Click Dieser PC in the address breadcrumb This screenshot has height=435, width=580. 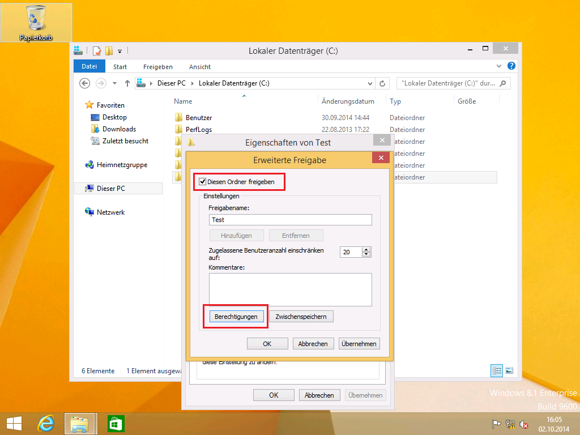[x=171, y=83]
